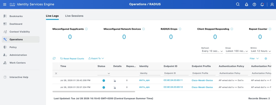Open the notifications bell icon

[262, 5]
